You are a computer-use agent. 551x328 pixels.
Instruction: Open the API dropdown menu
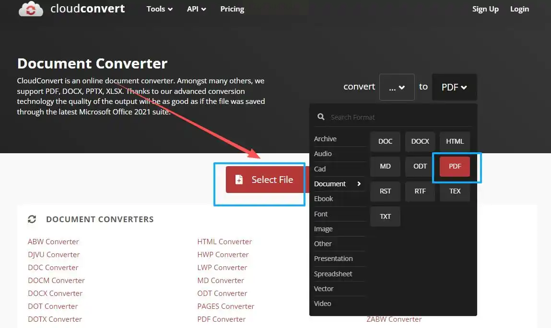[197, 9]
